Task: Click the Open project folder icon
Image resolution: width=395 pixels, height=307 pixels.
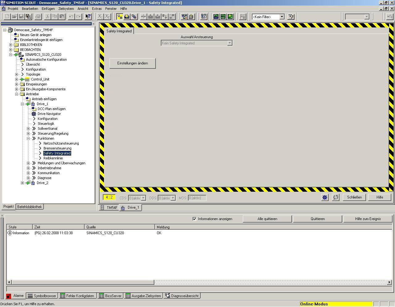Action: click(x=14, y=17)
